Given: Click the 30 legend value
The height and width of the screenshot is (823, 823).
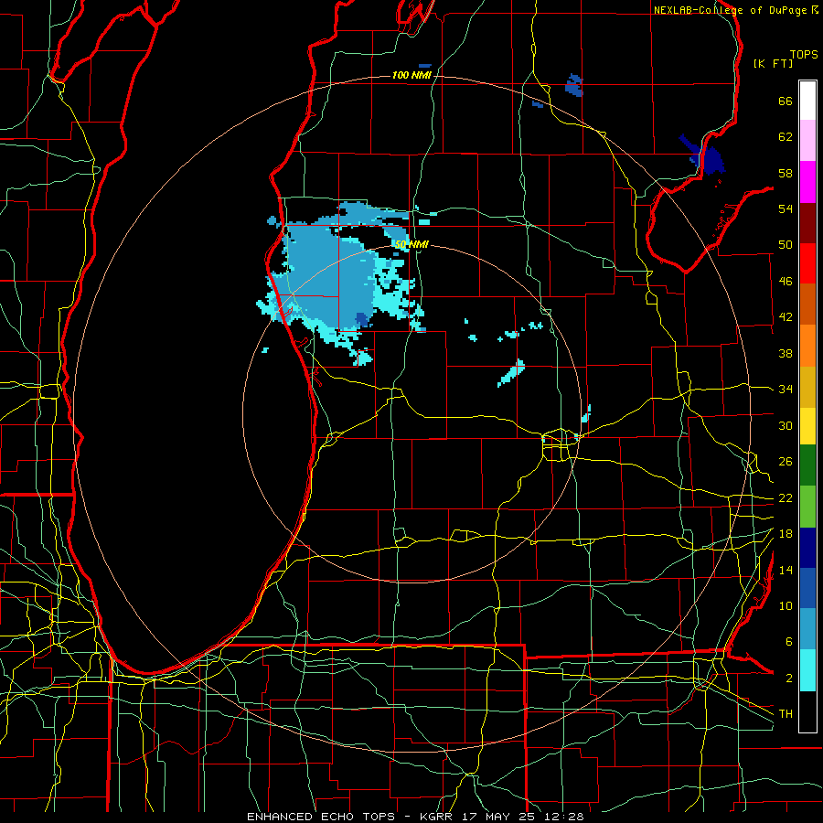Looking at the screenshot, I should coord(786,425).
